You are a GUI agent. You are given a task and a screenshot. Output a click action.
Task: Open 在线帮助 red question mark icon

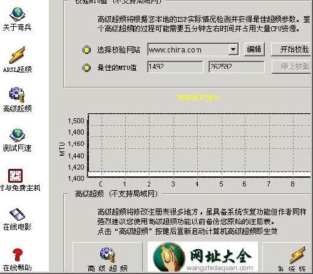coord(18,255)
